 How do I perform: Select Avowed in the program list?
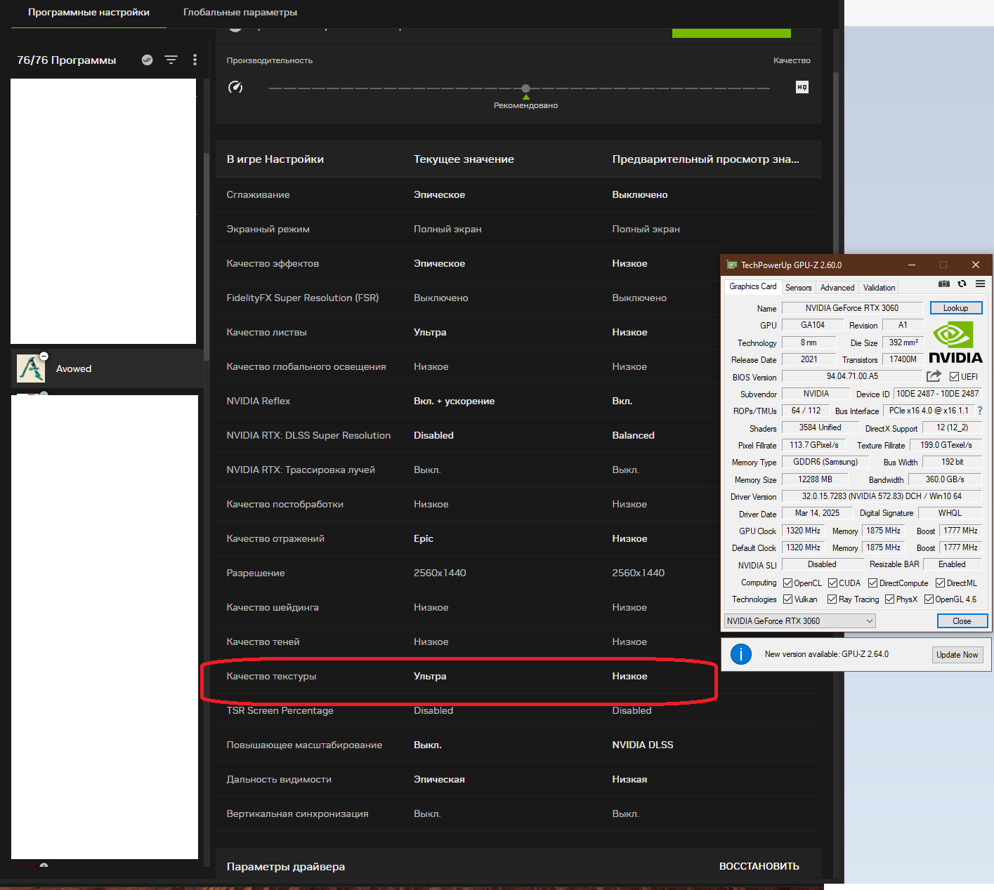(107, 368)
